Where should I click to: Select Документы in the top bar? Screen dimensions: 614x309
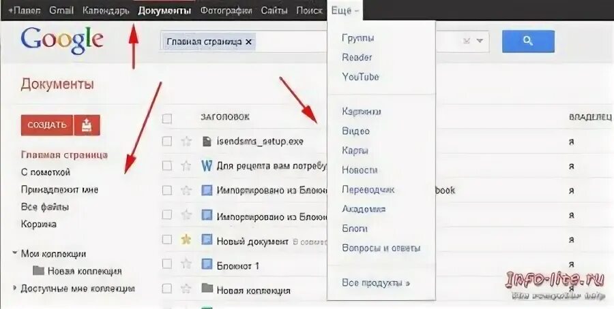[164, 10]
